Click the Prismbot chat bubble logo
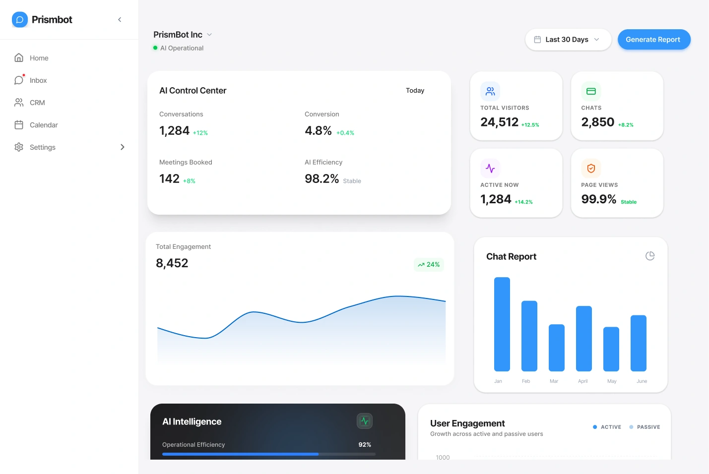Viewport: 709px width, 474px height. pos(20,19)
